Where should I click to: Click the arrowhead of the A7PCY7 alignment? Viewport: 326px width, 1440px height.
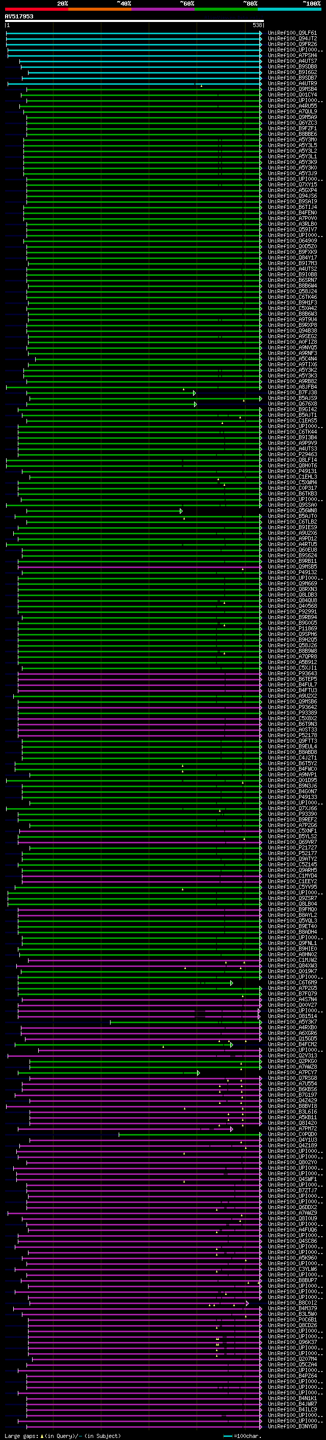[198, 1073]
